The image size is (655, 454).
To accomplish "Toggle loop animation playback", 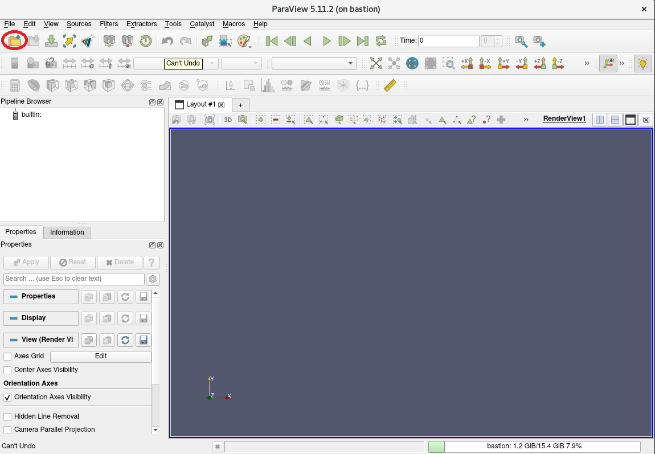I will 381,40.
